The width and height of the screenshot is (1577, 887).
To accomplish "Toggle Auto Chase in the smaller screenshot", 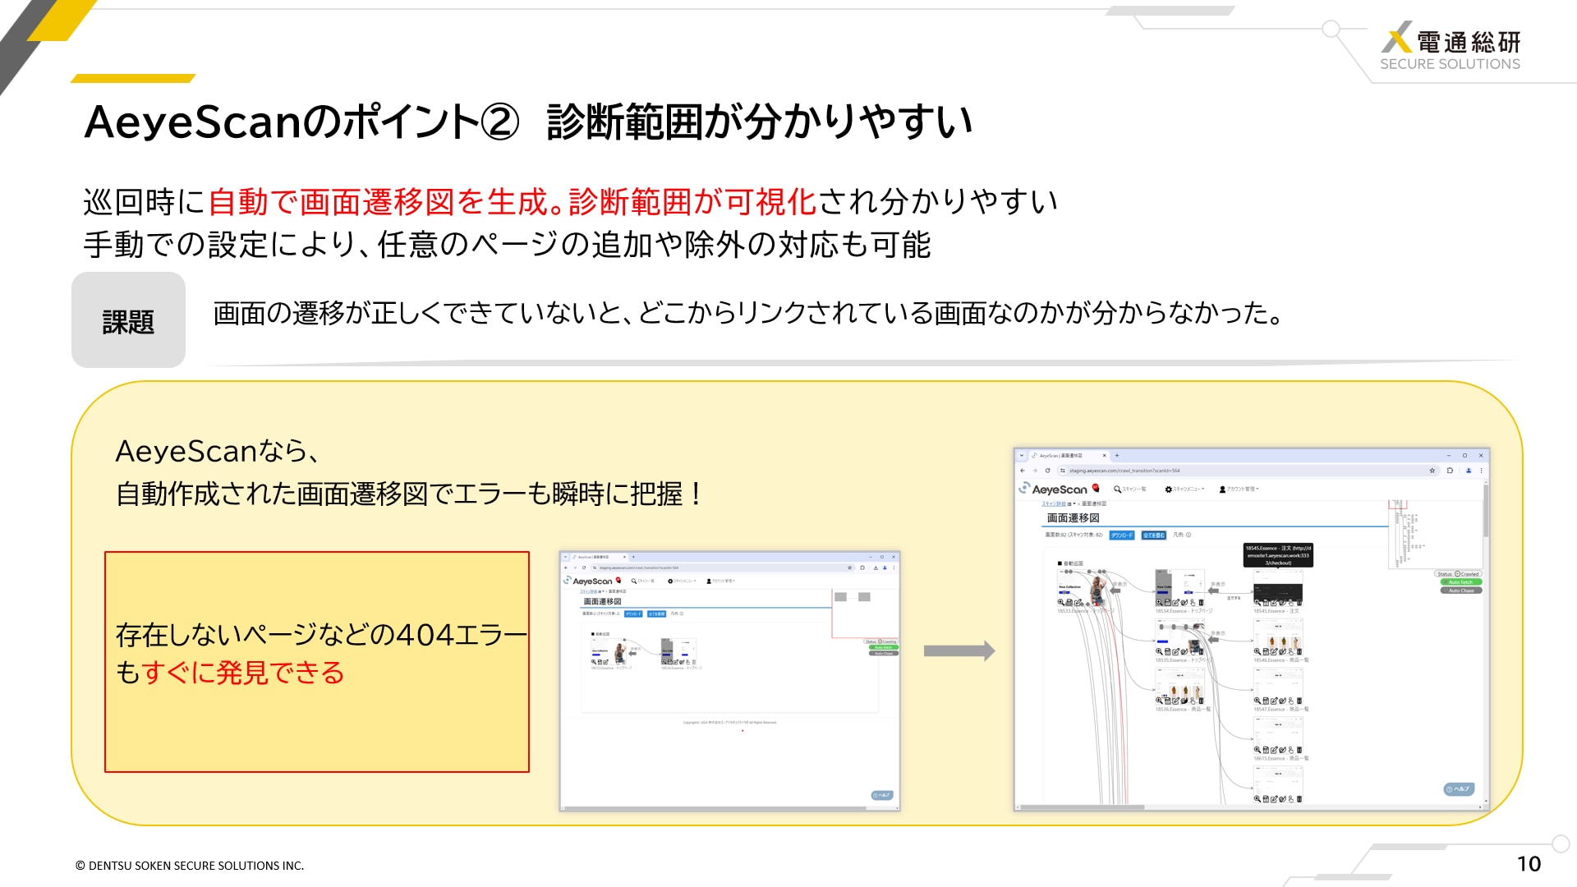I will coord(884,653).
